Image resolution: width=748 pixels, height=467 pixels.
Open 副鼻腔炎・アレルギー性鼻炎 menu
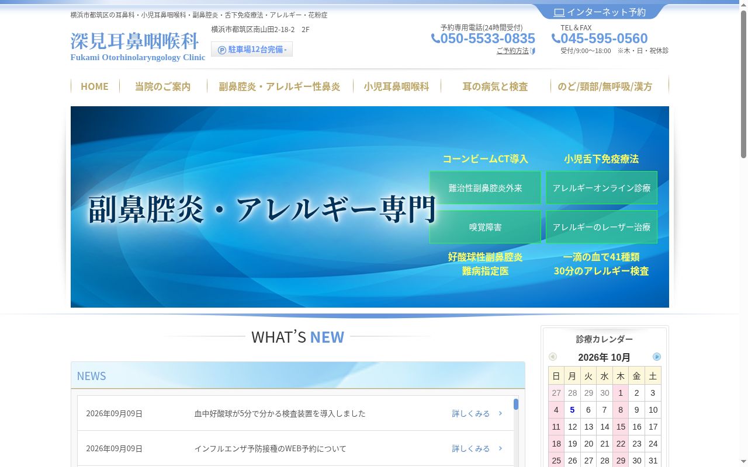click(279, 86)
